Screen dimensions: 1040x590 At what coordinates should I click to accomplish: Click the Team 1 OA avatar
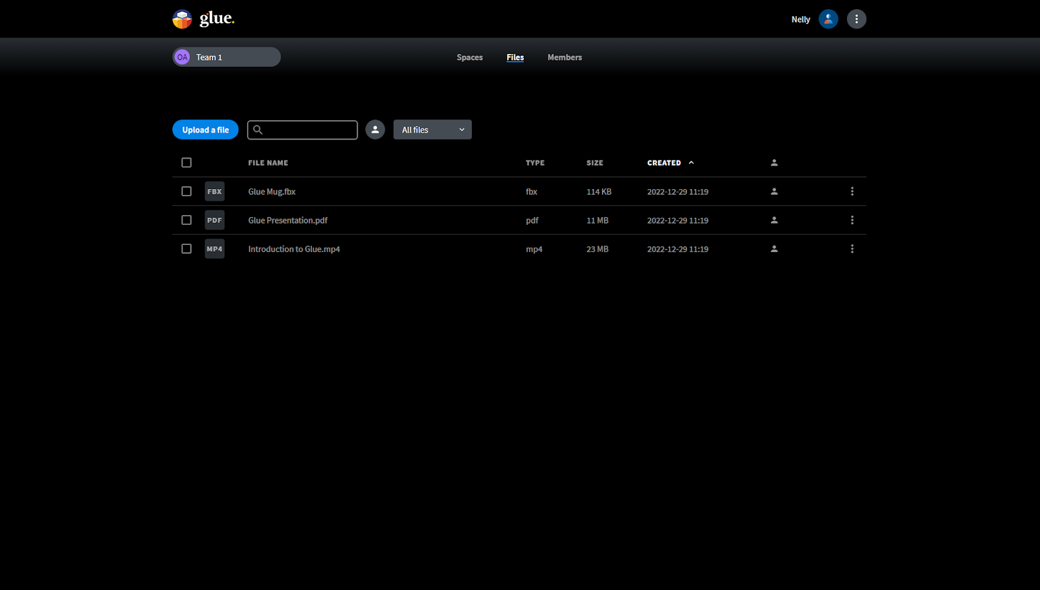point(182,57)
